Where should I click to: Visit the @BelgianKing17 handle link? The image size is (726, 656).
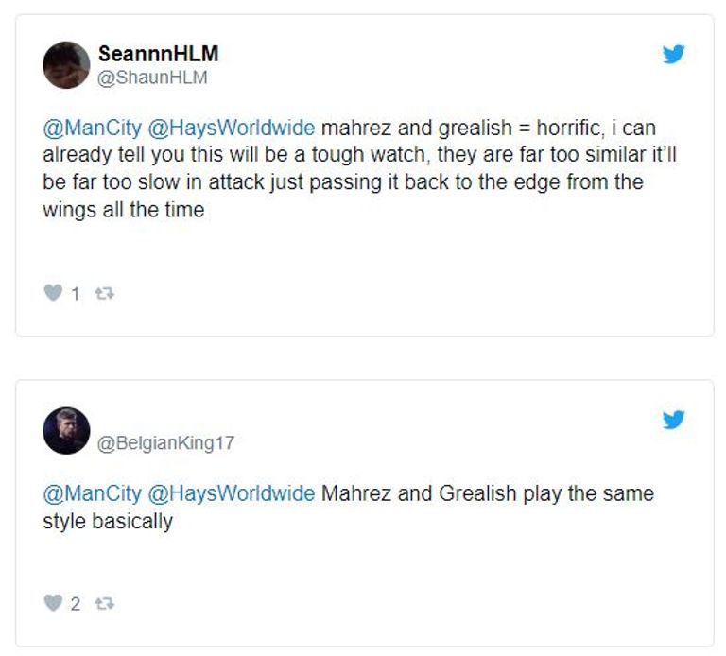coord(166,442)
